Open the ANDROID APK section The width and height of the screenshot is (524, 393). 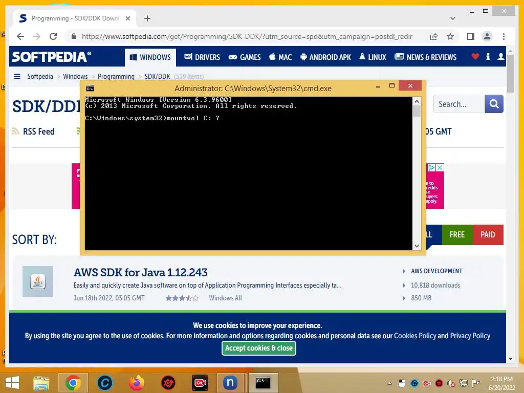[325, 57]
